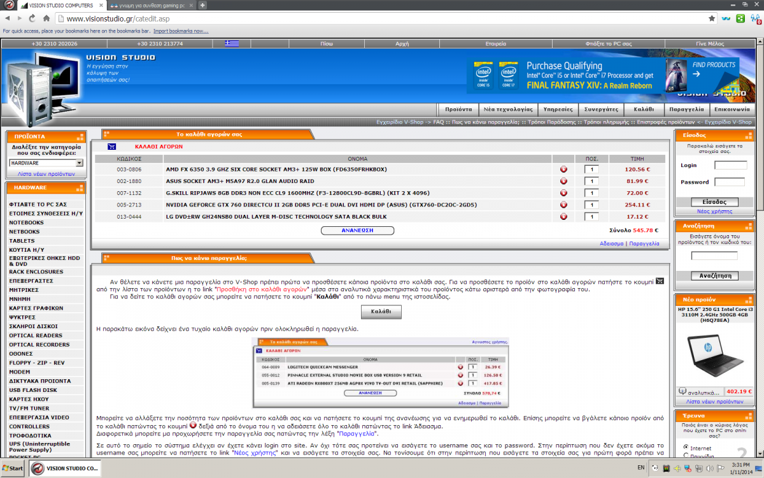The height and width of the screenshot is (478, 764).
Task: Remove G.SKILL RIPJAWS RAM from cart
Action: (x=563, y=193)
